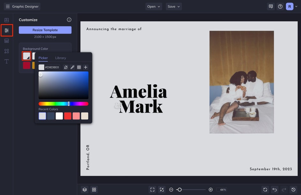Open the history clock icon

(293, 190)
